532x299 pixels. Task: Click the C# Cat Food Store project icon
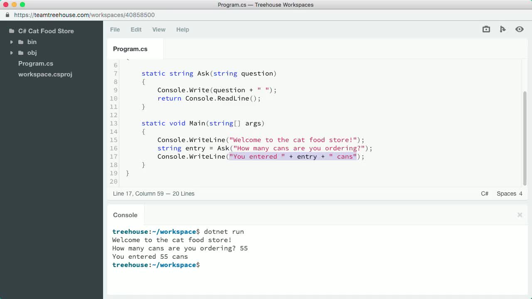(12, 31)
